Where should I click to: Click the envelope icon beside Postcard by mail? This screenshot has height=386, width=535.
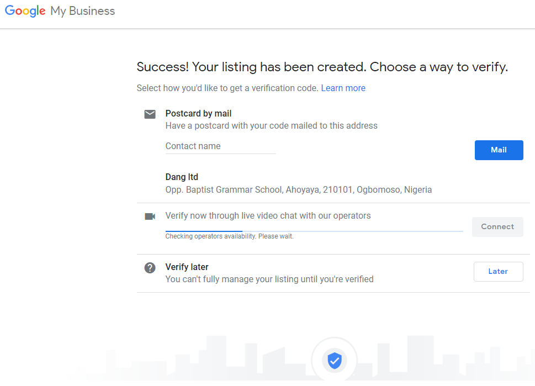[150, 114]
